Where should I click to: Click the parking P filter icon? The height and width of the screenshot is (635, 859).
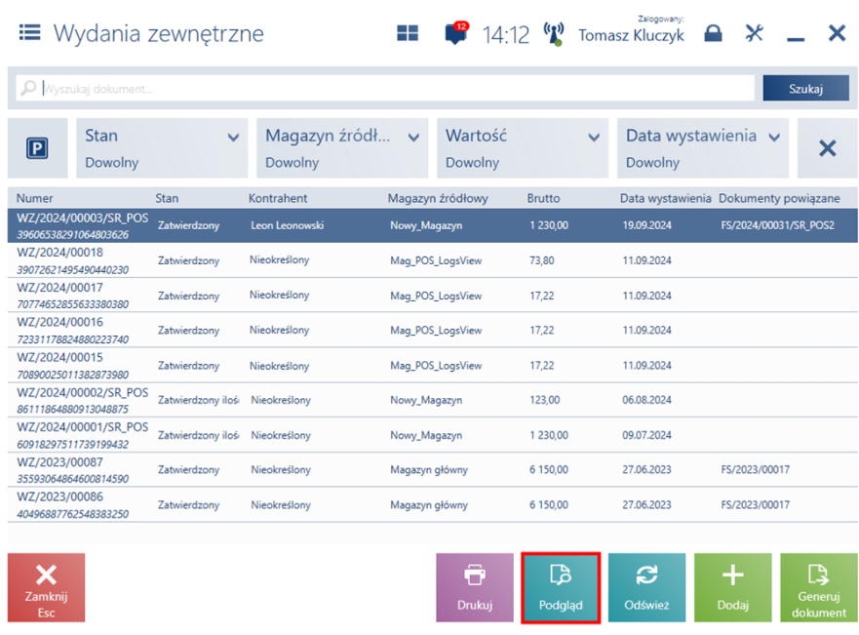(38, 148)
